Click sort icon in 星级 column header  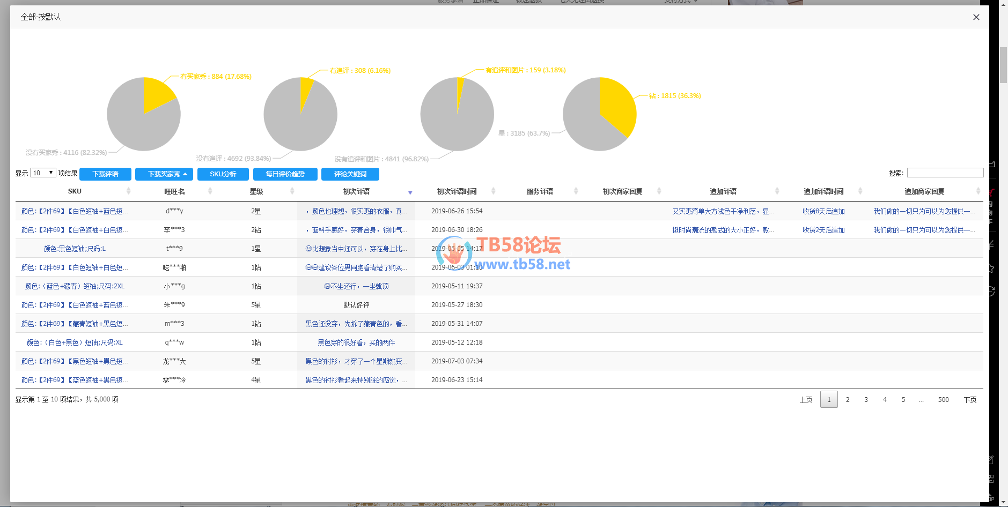(292, 191)
